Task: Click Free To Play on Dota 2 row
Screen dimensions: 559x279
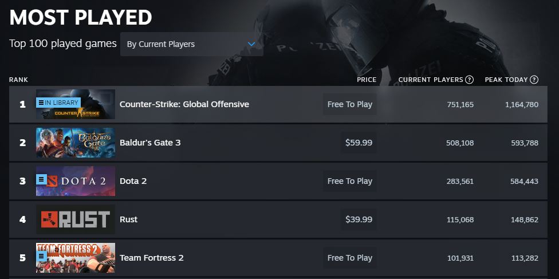Action: coord(350,181)
